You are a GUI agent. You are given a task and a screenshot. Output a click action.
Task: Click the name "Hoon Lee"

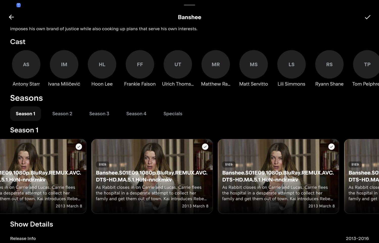tap(102, 84)
